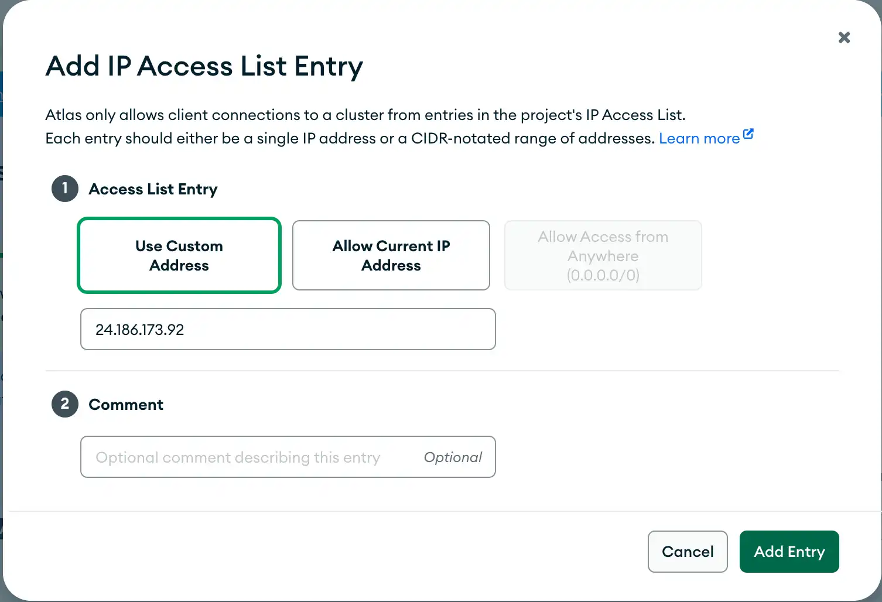882x602 pixels.
Task: Select the Use Custom Address option
Action: coord(179,255)
